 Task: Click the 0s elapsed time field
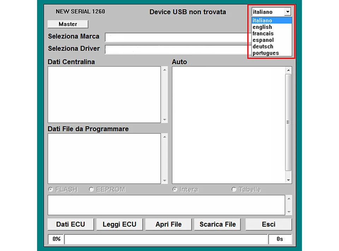[x=280, y=239]
